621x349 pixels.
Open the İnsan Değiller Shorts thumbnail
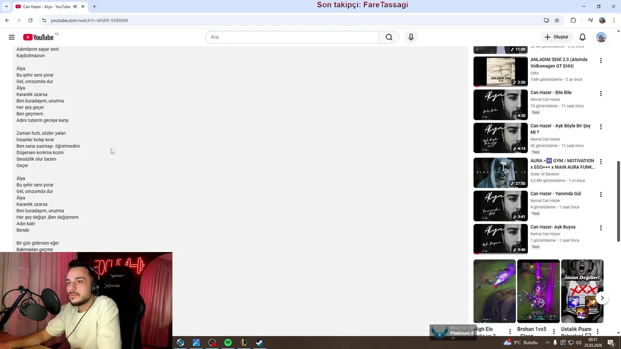point(582,291)
